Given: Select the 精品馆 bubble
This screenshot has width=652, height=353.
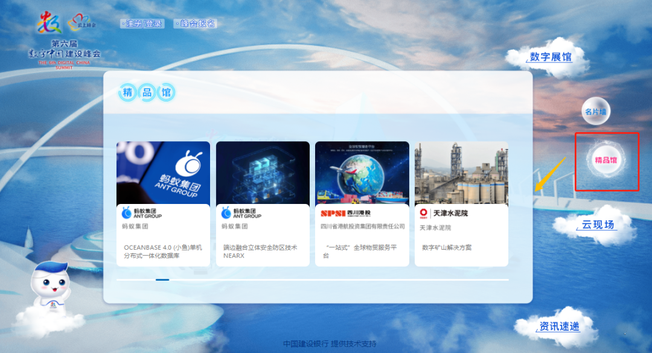Looking at the screenshot, I should [606, 160].
